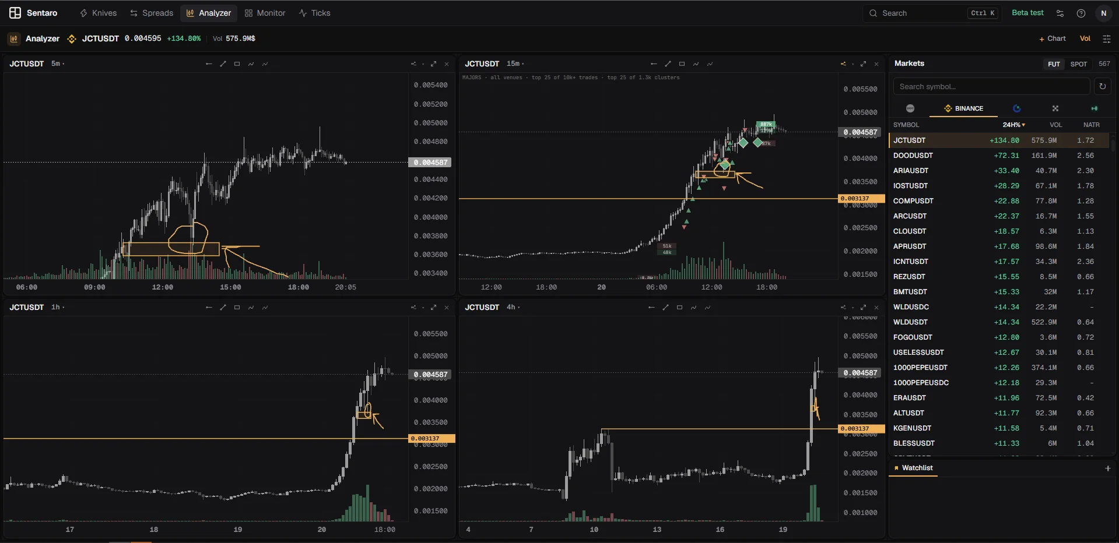Open the Spreads tab
The width and height of the screenshot is (1119, 543).
[x=152, y=13]
